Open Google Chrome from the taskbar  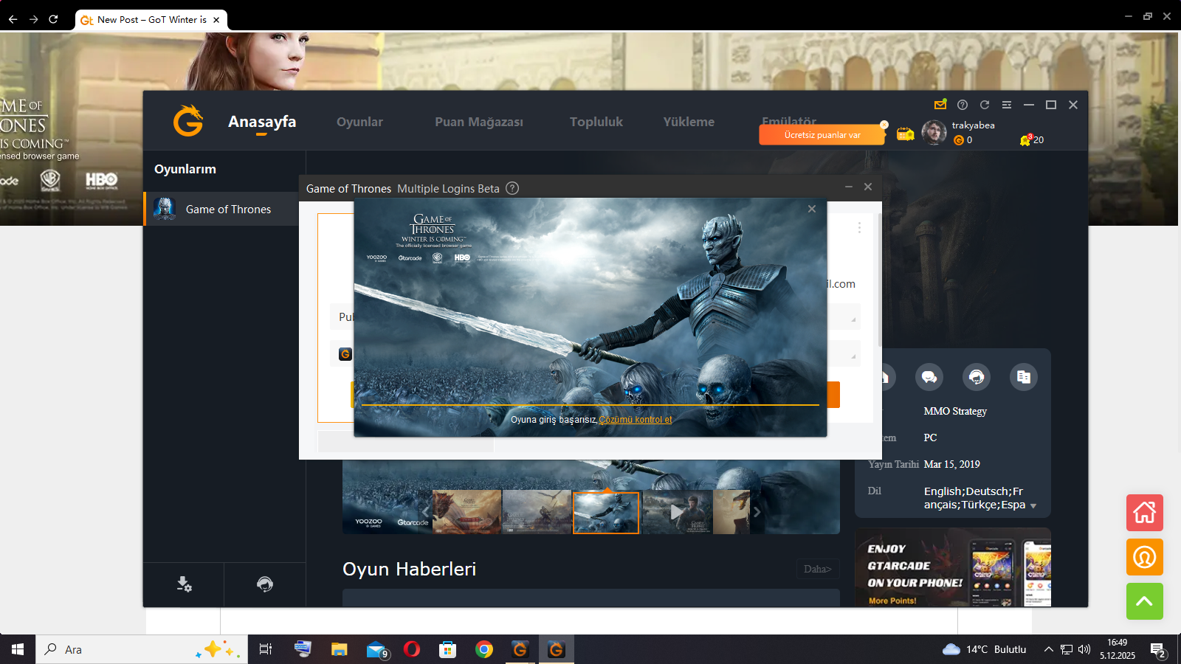(484, 649)
